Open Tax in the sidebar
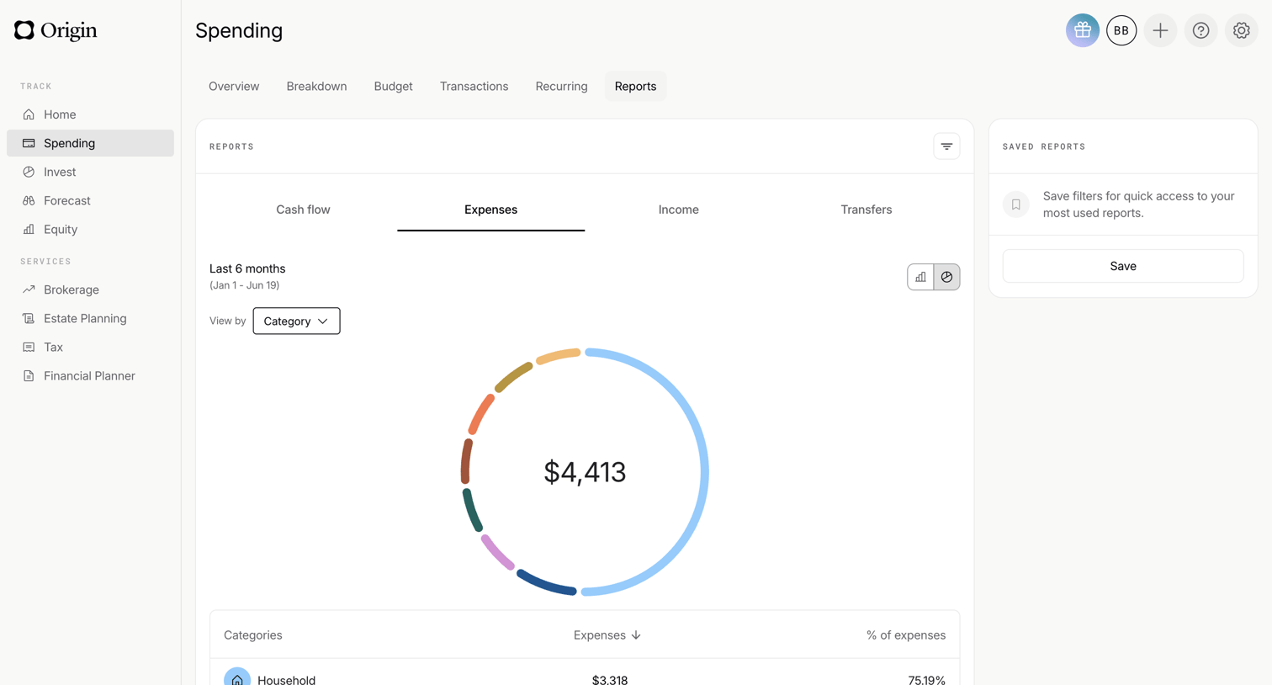 [90, 347]
